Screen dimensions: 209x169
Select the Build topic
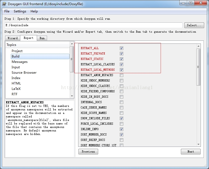pos(40,56)
